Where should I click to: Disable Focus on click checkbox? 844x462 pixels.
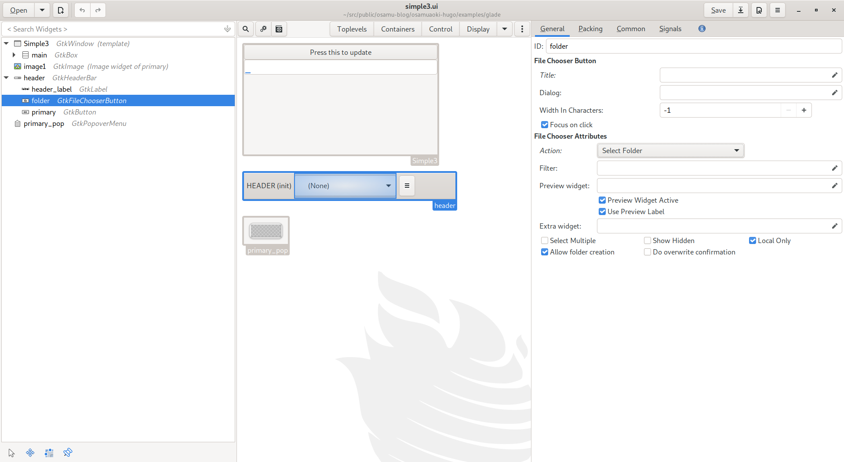click(545, 125)
